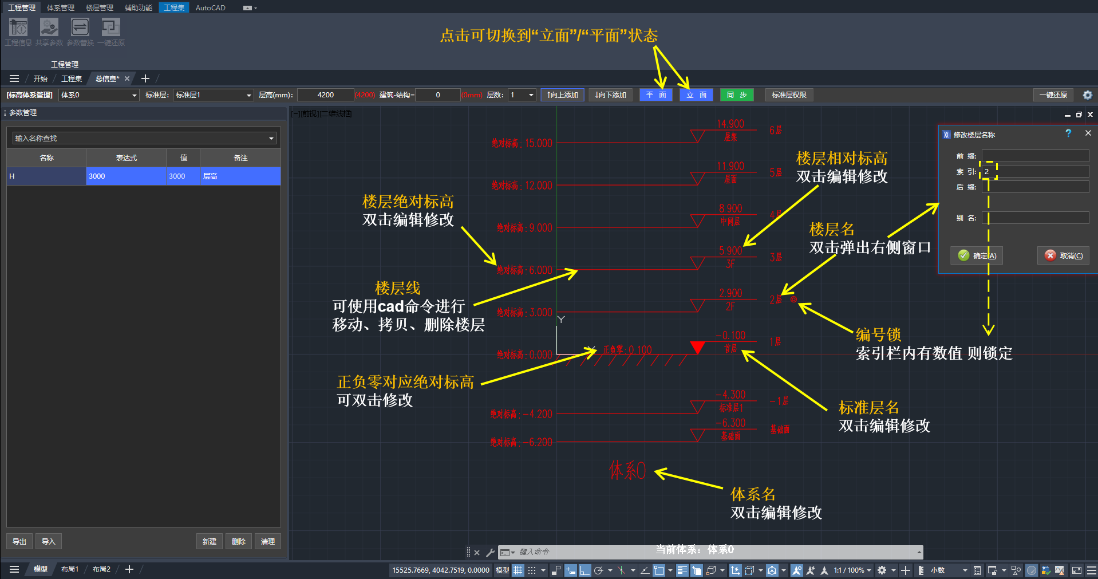Screen dimensions: 1098x579
Task: Open the 体系0 system dropdown
Action: (99, 95)
